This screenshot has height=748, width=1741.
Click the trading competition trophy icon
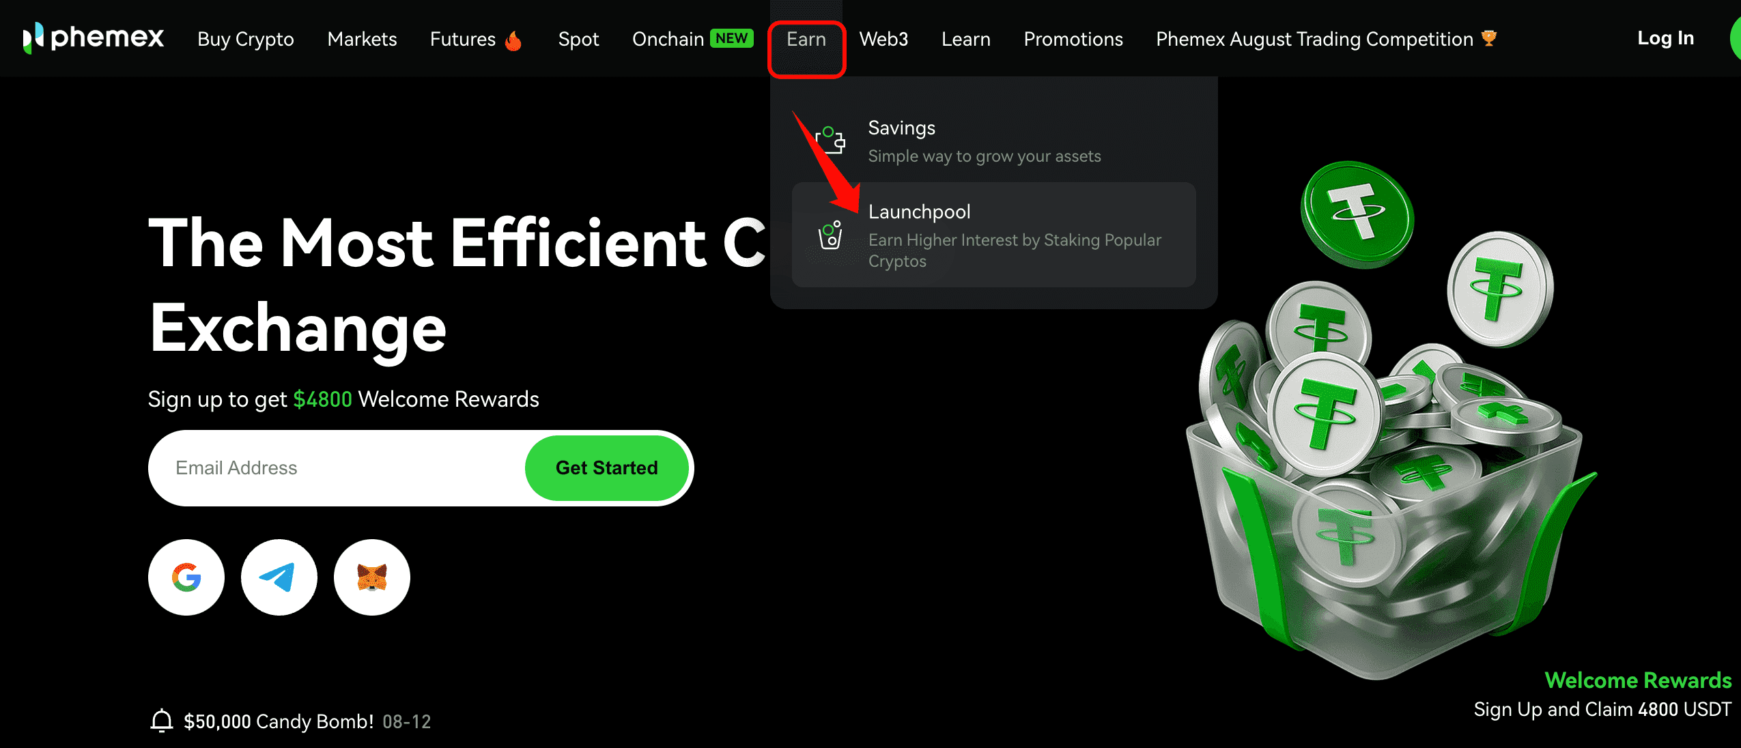1489,38
